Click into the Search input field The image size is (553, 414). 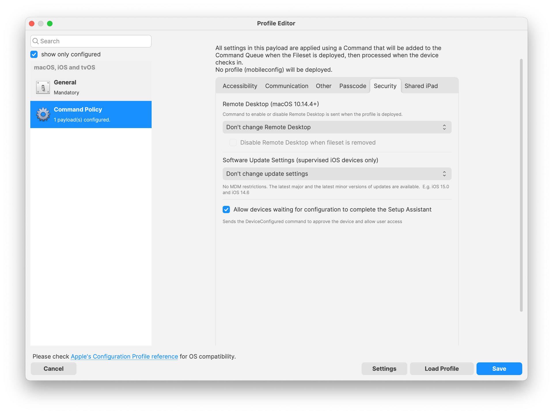click(91, 41)
